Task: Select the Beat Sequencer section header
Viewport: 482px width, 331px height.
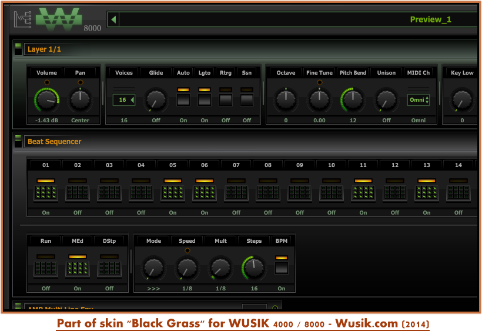Action: click(x=54, y=142)
